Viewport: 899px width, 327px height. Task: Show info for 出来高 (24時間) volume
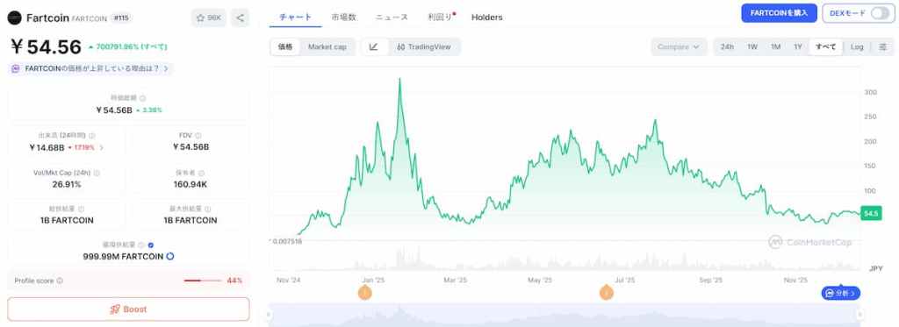tap(92, 136)
